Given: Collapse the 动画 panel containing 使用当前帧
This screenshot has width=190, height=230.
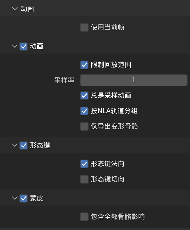Looking at the screenshot, I should 15,9.
